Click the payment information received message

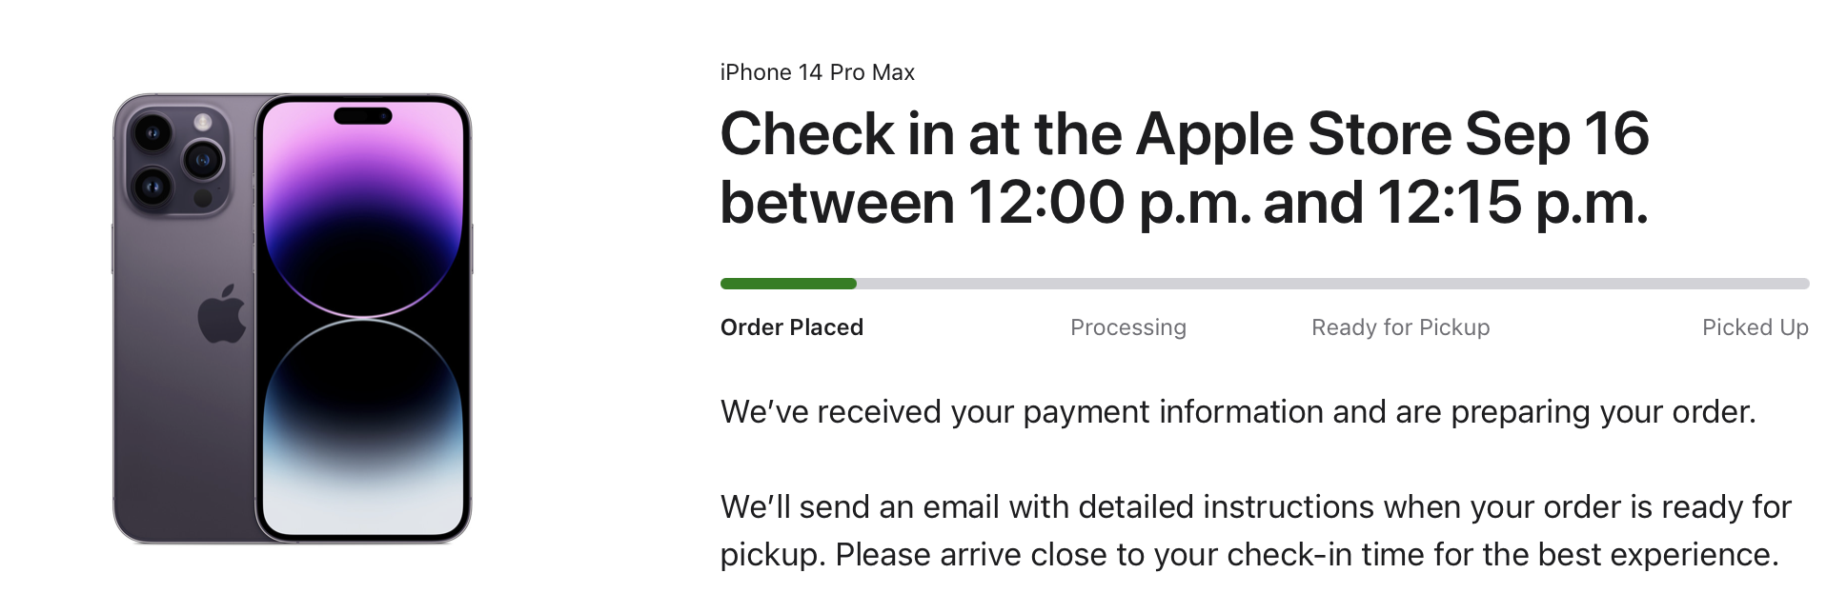(x=1237, y=411)
